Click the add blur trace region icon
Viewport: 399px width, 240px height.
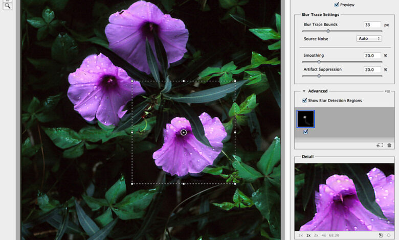tap(380, 146)
